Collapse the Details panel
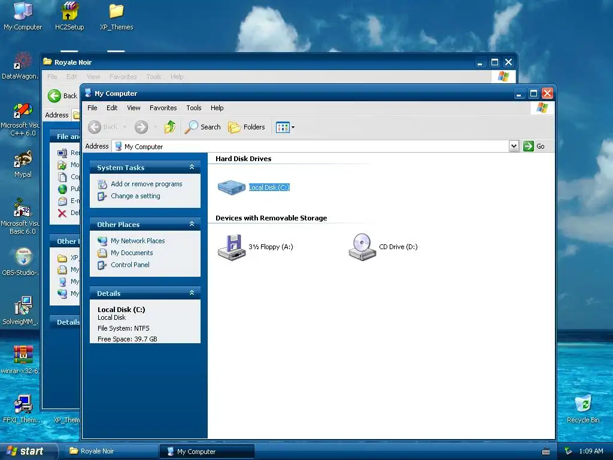 tap(192, 293)
